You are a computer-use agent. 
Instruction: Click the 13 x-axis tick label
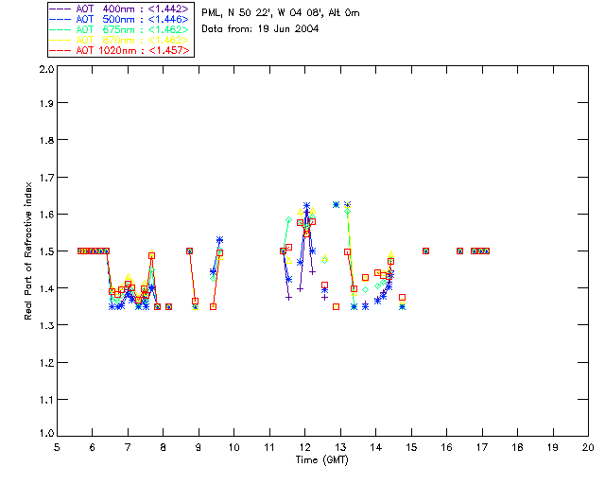coord(340,447)
